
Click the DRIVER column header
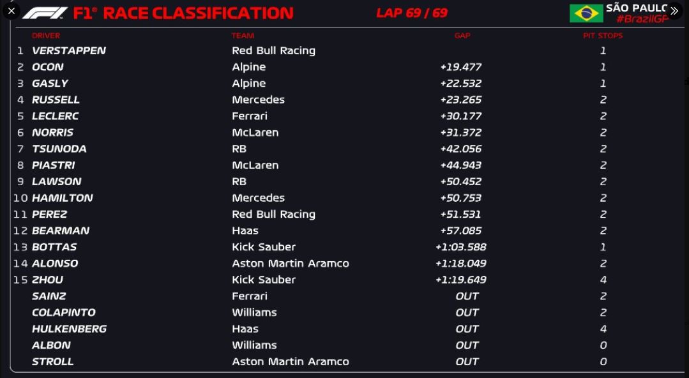pyautogui.click(x=46, y=36)
